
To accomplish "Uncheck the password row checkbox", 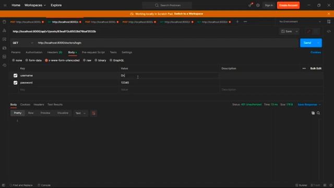I will pos(15,83).
